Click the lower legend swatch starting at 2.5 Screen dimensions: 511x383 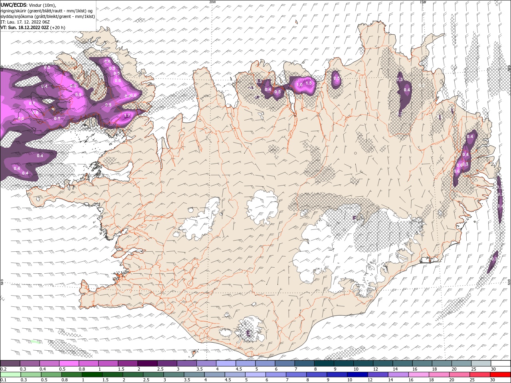[x=153, y=375]
